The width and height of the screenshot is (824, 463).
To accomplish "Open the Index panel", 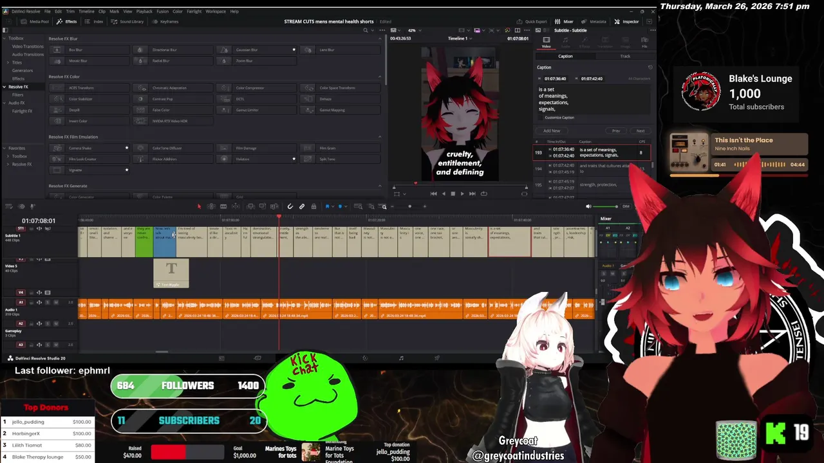I will [x=94, y=21].
